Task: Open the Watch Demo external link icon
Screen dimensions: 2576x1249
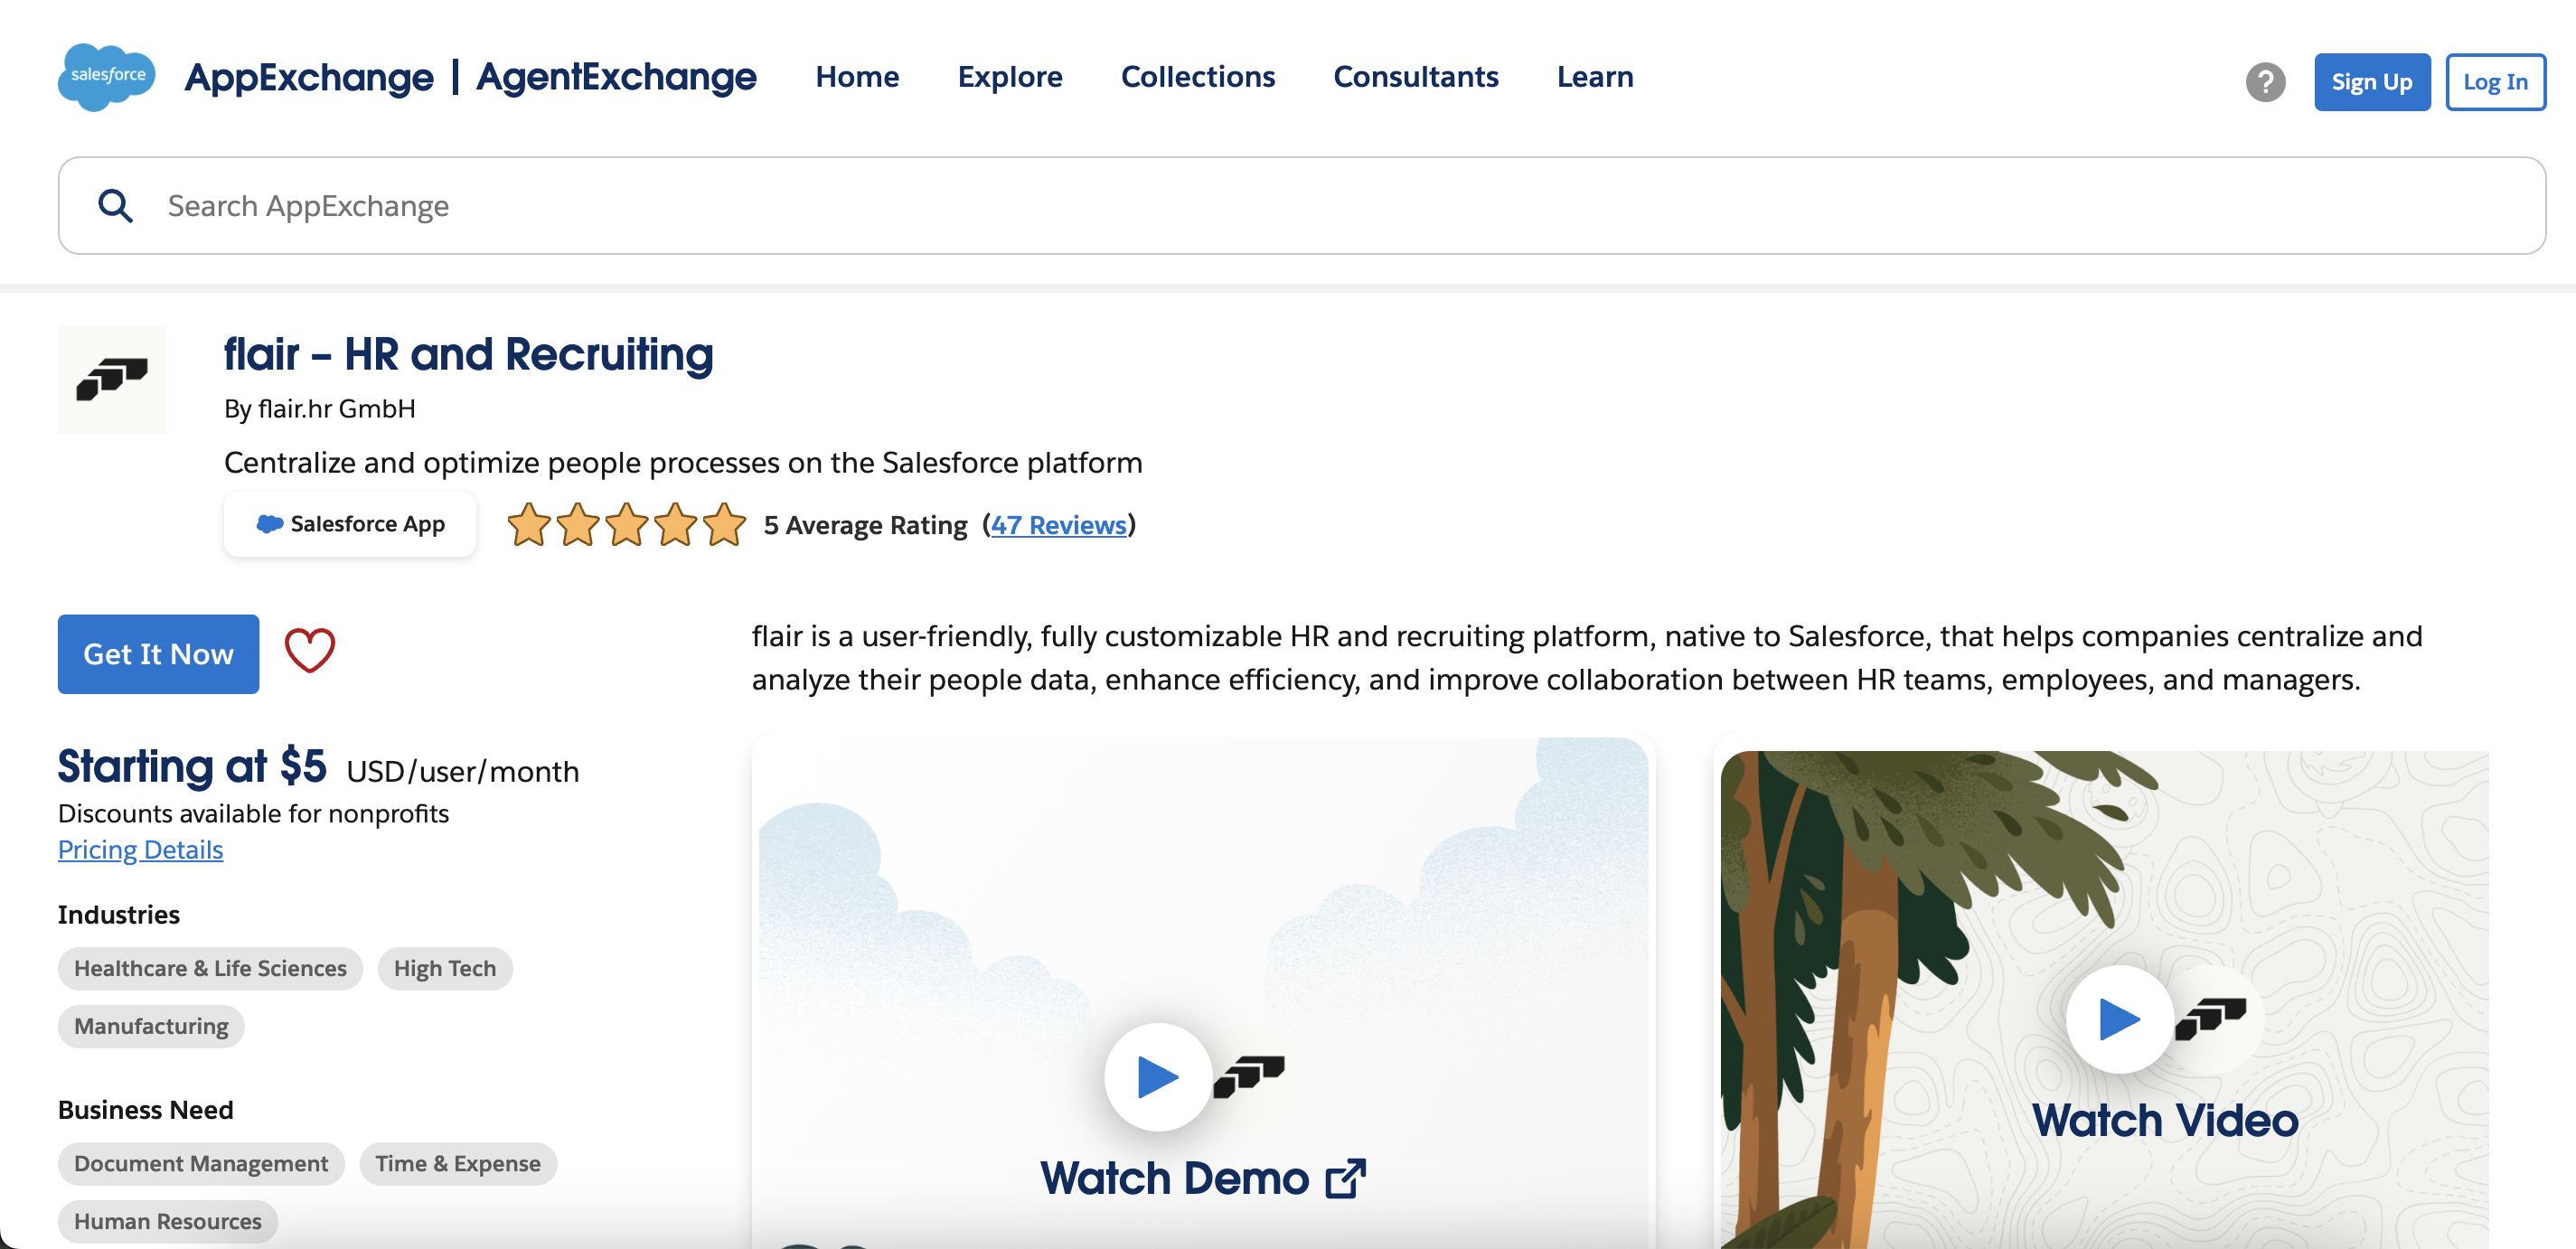Action: 1346,1179
